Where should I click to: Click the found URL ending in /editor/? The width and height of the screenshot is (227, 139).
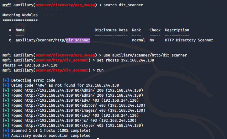pyautogui.click(x=61, y=105)
